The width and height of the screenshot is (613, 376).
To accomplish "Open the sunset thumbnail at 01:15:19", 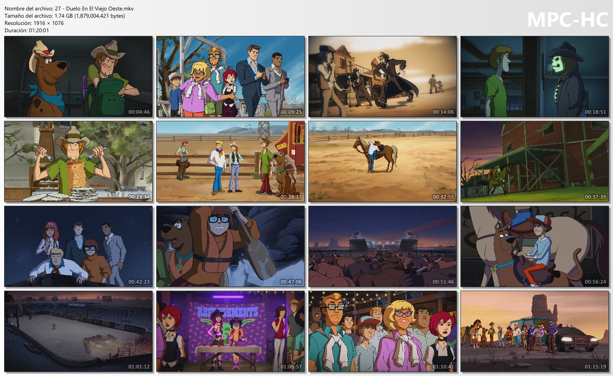I will 535,331.
